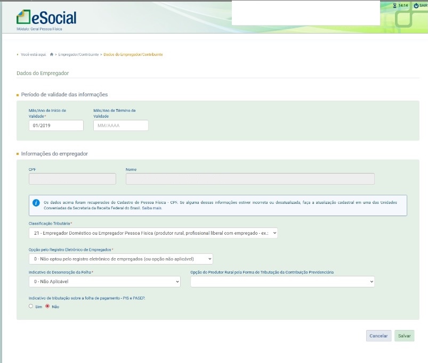Image resolution: width=428 pixels, height=363 pixels.
Task: Open Indicativo de Desoneração da Folha dropdown
Action: point(104,282)
